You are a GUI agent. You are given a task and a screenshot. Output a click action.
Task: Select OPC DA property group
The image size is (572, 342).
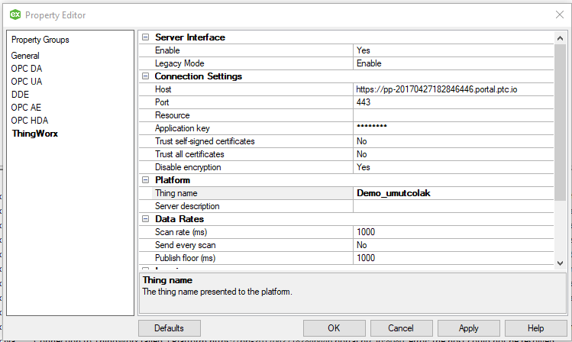click(27, 69)
